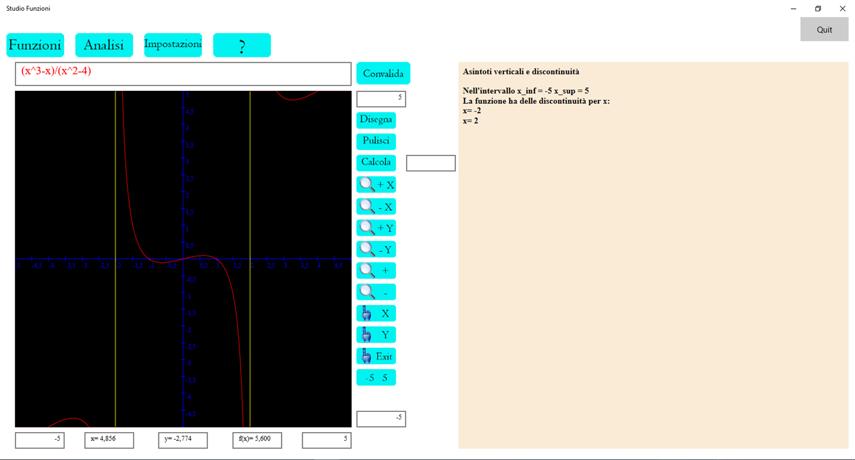This screenshot has width=855, height=460.
Task: Click the 'Nell'intervallo x_inf = -5 x_sup = 5' text
Action: [525, 91]
